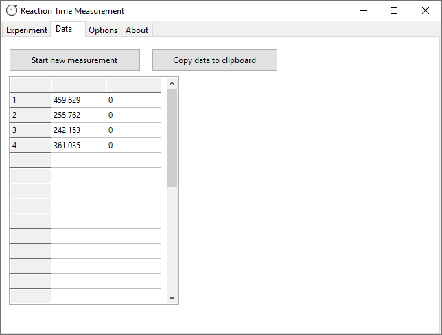
Task: Minimize the Reaction Time Measurement window
Action: coord(363,11)
